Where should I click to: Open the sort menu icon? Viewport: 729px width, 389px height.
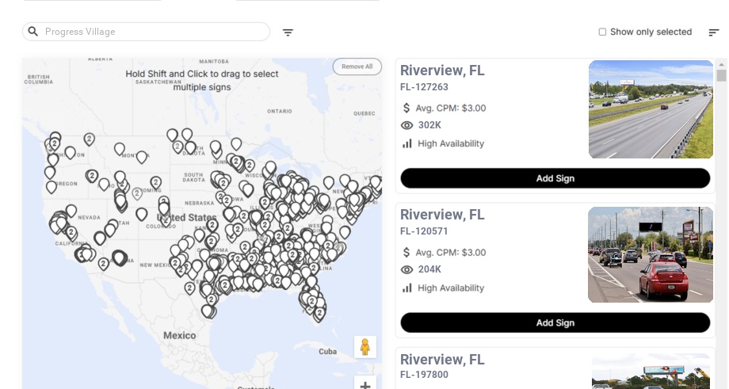(x=713, y=32)
